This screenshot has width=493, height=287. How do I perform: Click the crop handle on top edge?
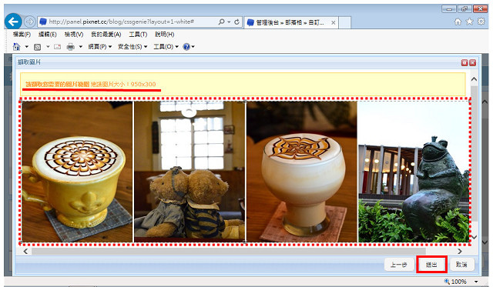tap(245, 101)
